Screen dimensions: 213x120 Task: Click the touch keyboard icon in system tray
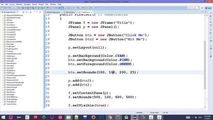[x=188, y=117]
